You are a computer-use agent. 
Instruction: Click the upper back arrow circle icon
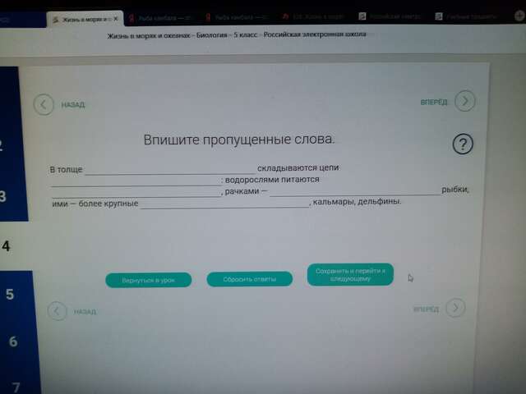tap(44, 105)
